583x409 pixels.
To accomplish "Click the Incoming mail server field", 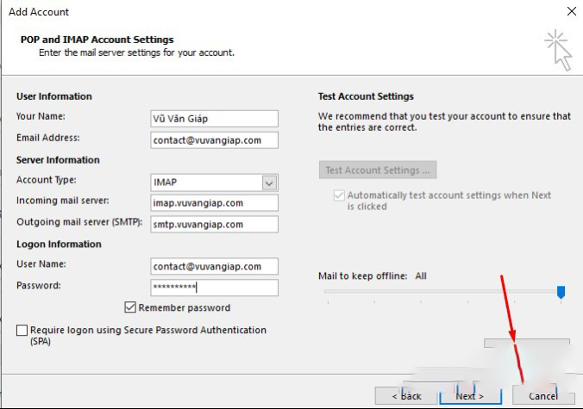I will 214,203.
